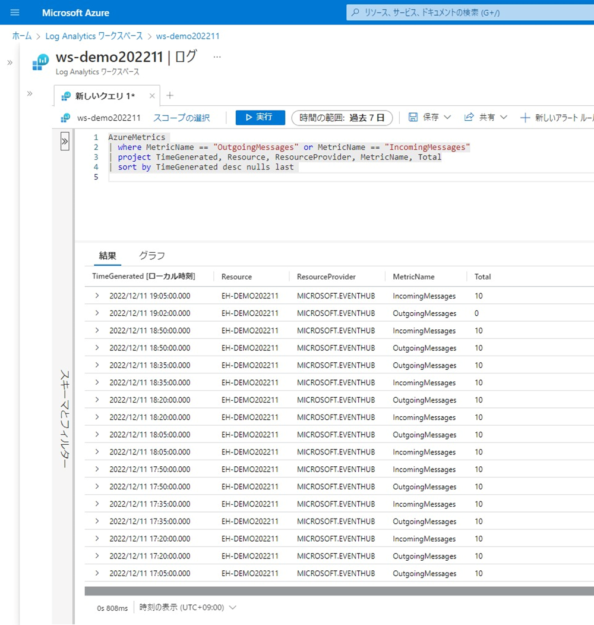Open 時間の範囲 過去7日 time picker
This screenshot has width=594, height=625.
(342, 118)
